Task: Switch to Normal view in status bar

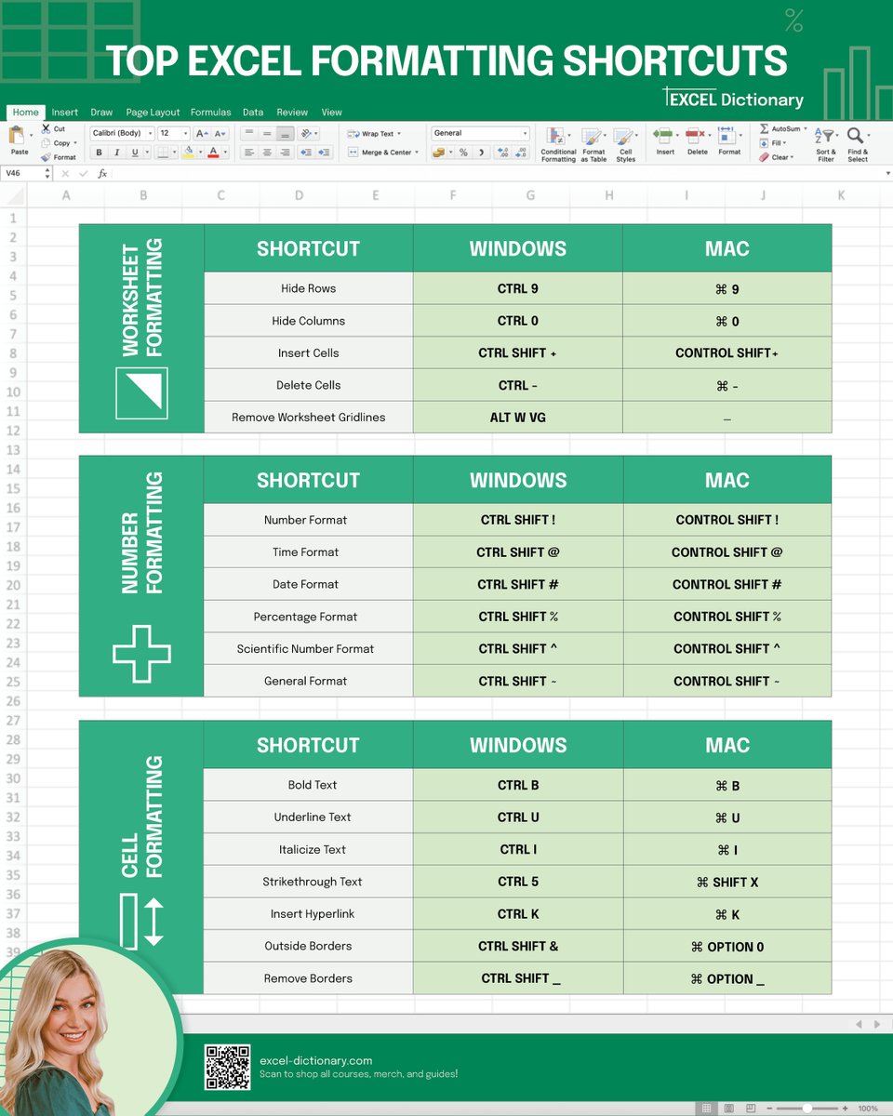Action: click(706, 1108)
